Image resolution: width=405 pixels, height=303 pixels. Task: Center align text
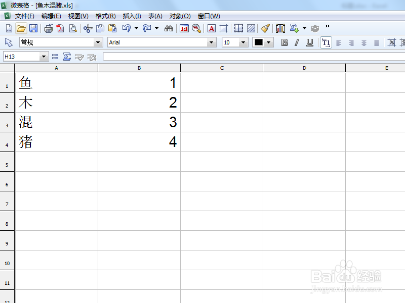point(363,42)
